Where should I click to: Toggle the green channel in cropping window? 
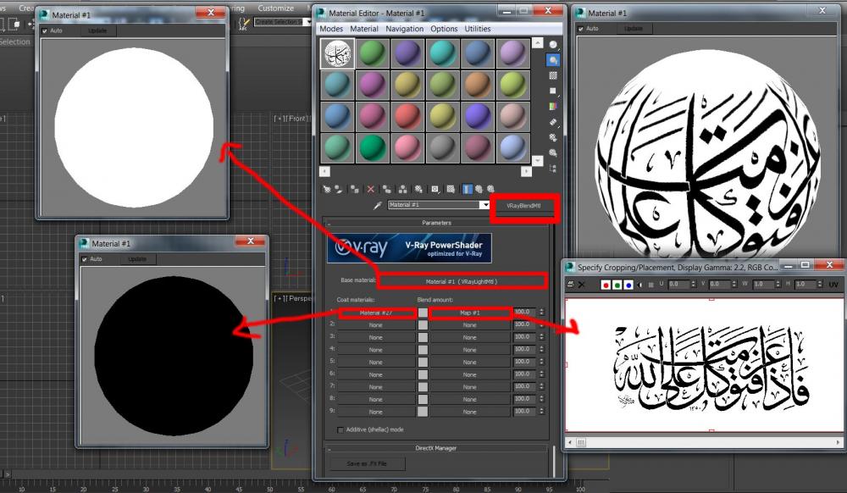(617, 285)
